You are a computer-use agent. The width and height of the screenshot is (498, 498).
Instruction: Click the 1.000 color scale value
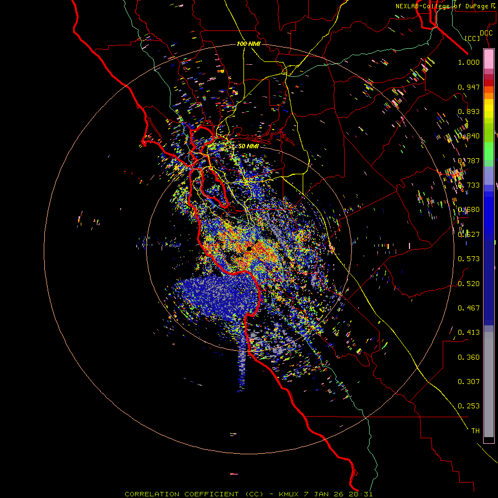click(469, 62)
